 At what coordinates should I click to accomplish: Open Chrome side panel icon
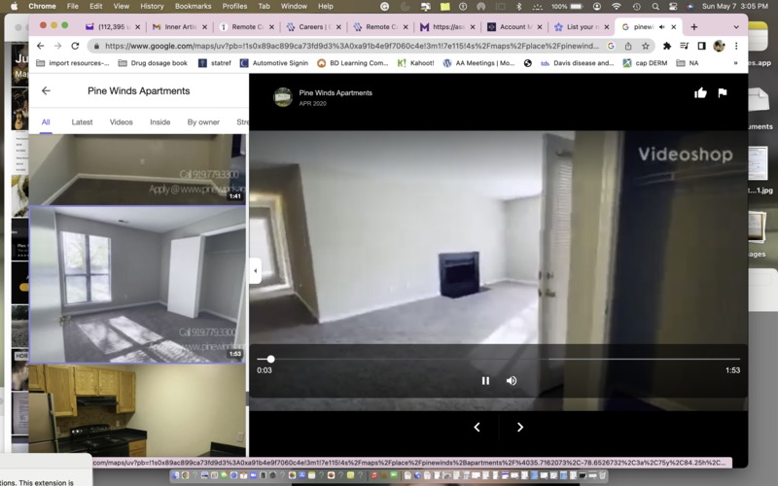point(701,46)
